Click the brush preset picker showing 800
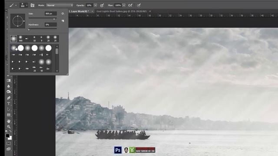 tap(23, 5)
